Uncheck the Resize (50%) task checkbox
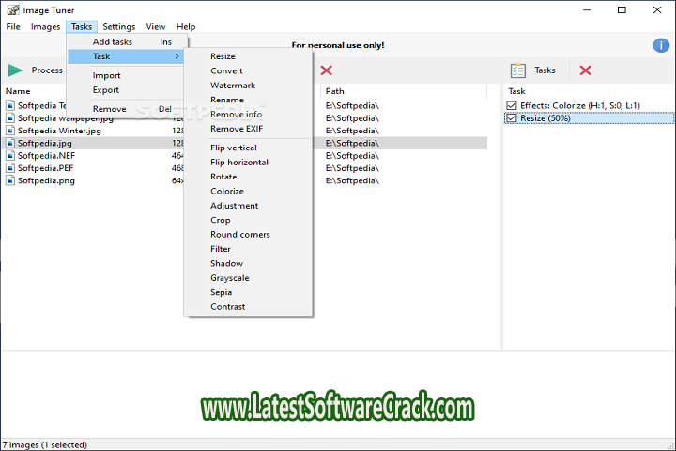 tap(512, 117)
